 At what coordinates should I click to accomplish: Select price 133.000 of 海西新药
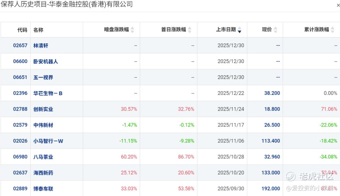tap(271, 173)
